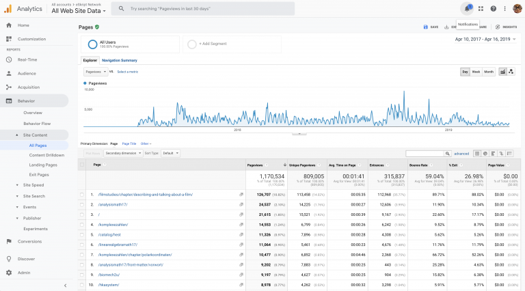Check the row for /catalog/hest

[x=82, y=234]
